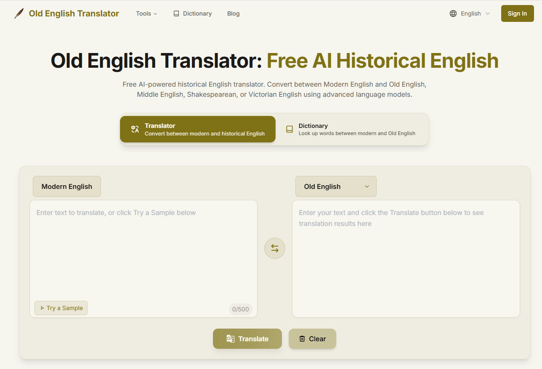Click the book icon beside the Dictionary nav link
This screenshot has width=542, height=369.
coord(176,13)
